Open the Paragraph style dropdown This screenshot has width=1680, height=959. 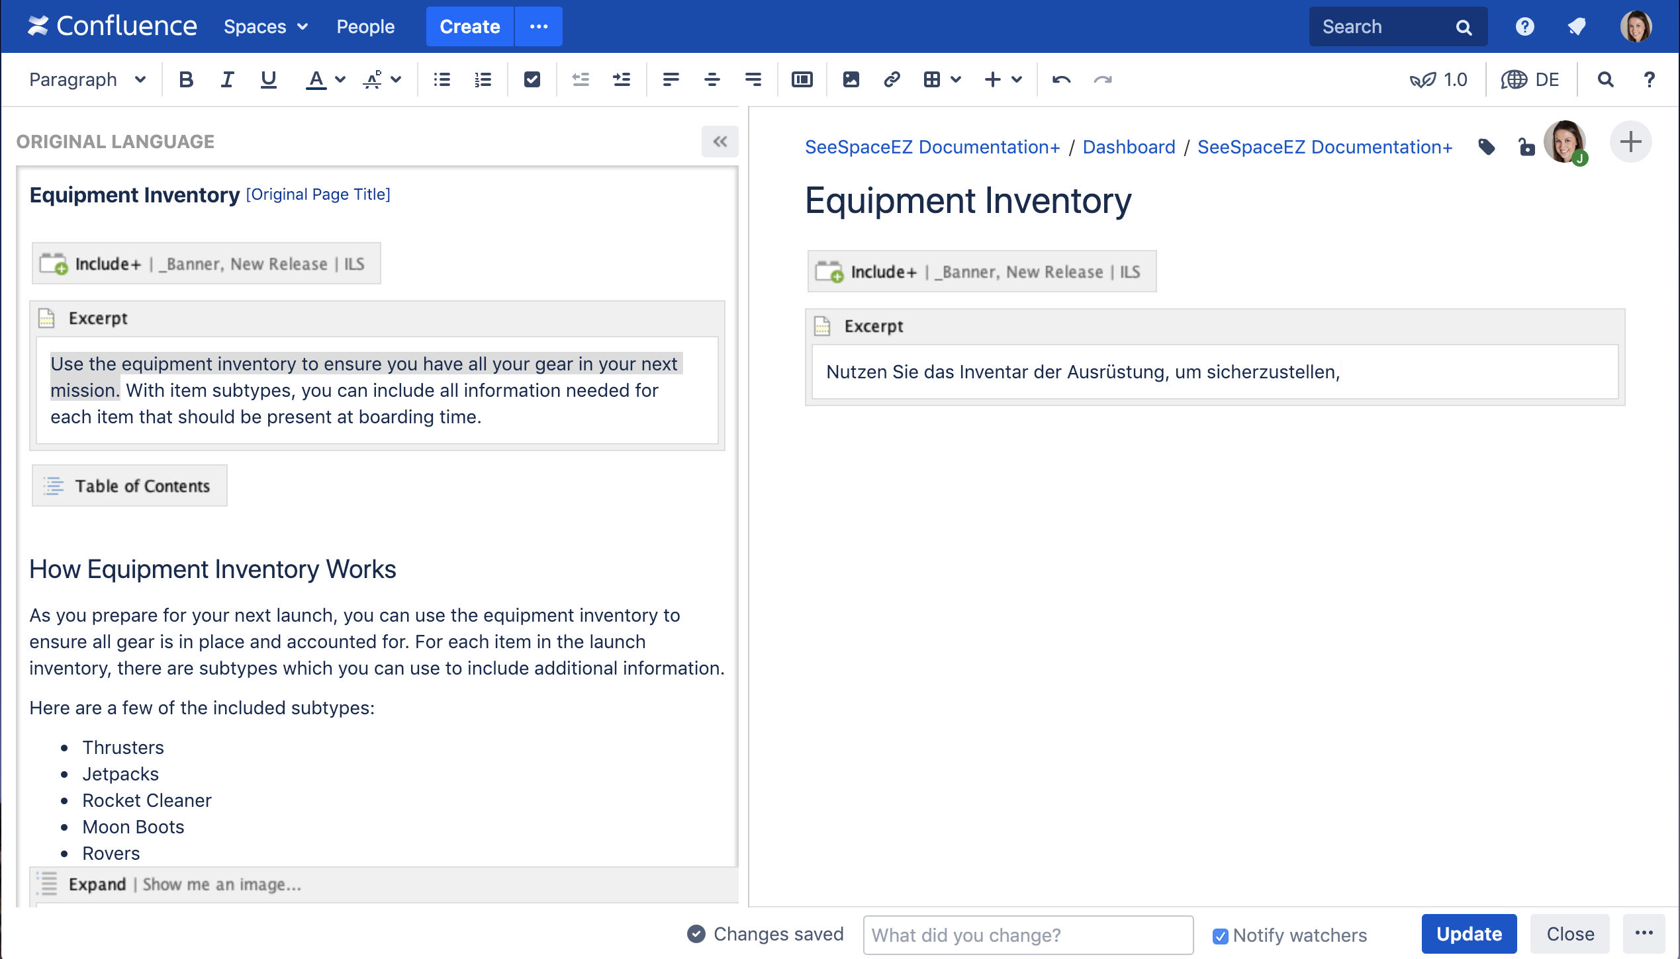coord(87,79)
